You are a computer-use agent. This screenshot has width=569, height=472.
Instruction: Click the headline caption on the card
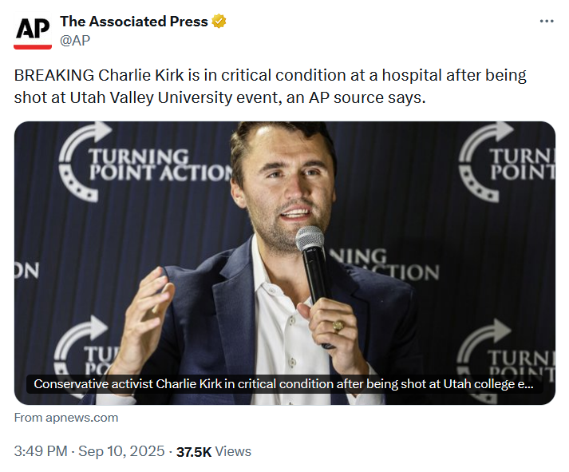[x=283, y=384]
